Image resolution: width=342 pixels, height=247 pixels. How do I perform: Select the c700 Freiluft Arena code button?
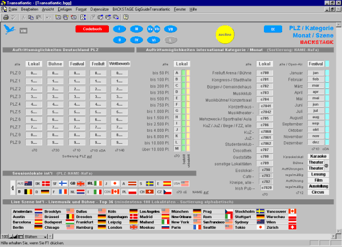(x=264, y=73)
